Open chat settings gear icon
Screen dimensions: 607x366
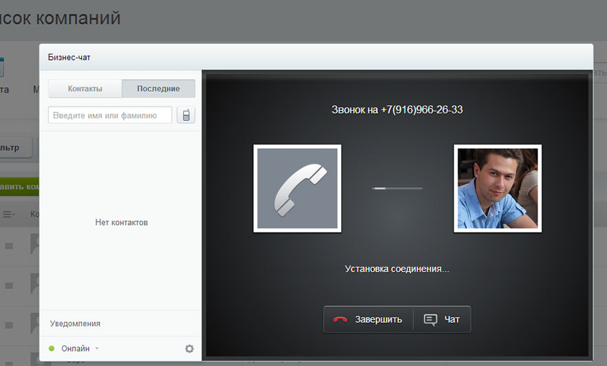click(x=189, y=349)
